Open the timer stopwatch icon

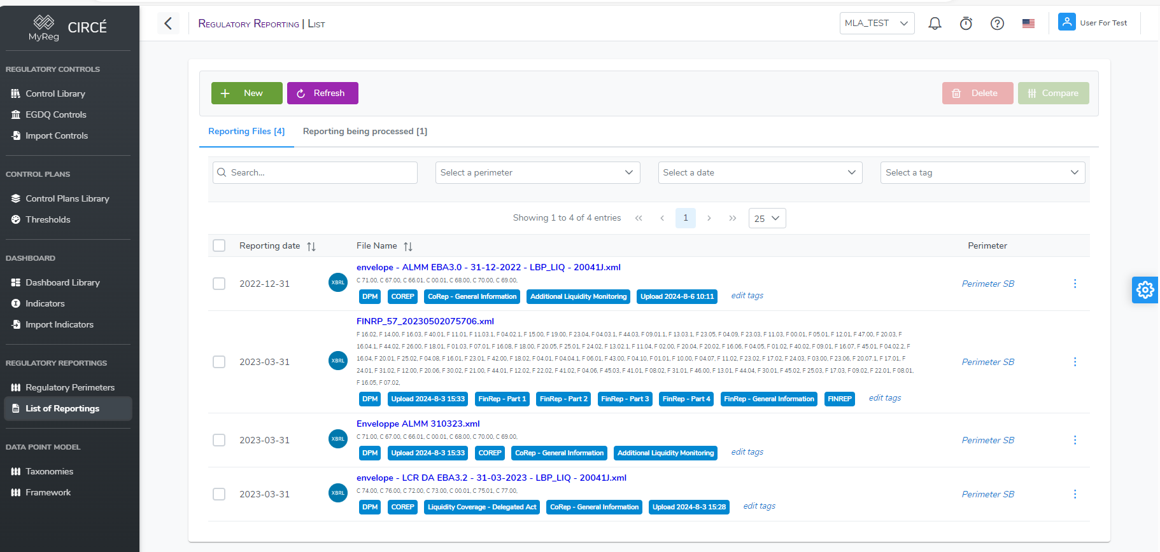(x=966, y=24)
